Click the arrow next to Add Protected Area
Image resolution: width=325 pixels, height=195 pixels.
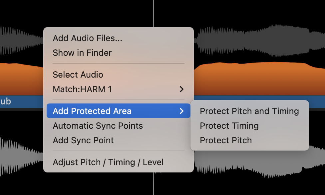pos(181,111)
